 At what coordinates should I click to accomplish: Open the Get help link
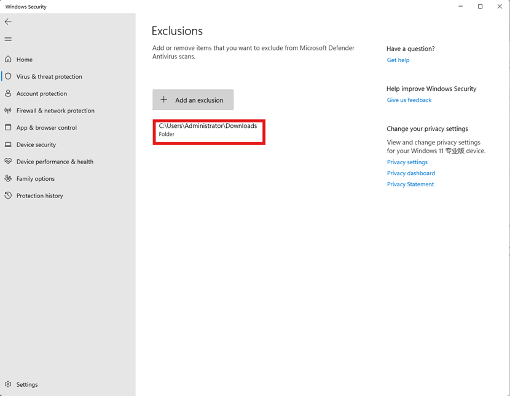coord(398,60)
